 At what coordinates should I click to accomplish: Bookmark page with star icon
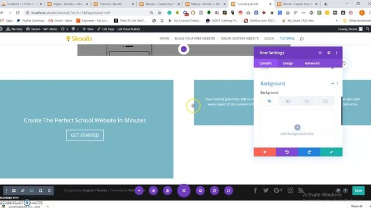pyautogui.click(x=159, y=13)
